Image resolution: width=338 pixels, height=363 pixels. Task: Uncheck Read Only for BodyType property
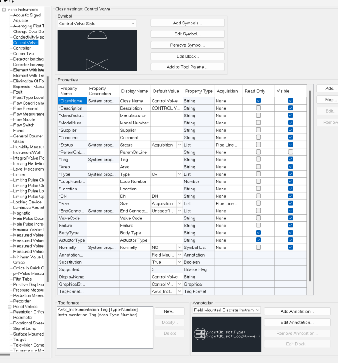pyautogui.click(x=259, y=233)
